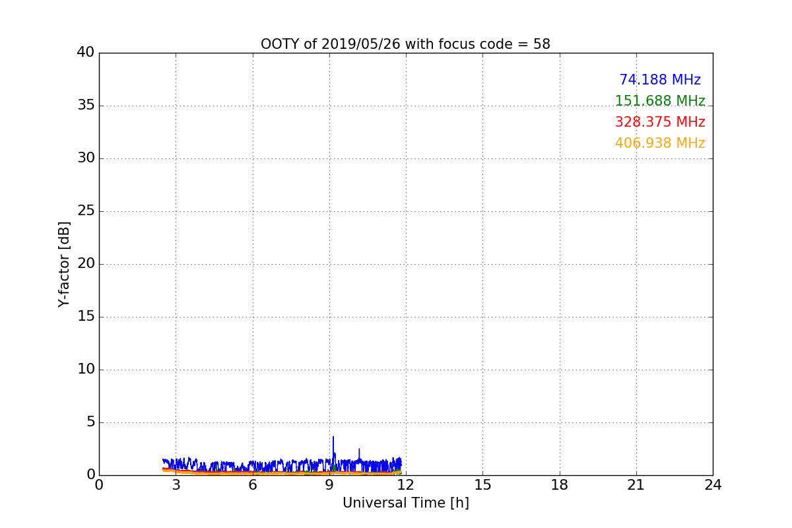Click the y-axis tick label 35
This screenshot has width=792, height=528.
tap(86, 106)
